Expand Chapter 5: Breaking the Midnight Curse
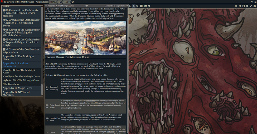 [4, 30]
